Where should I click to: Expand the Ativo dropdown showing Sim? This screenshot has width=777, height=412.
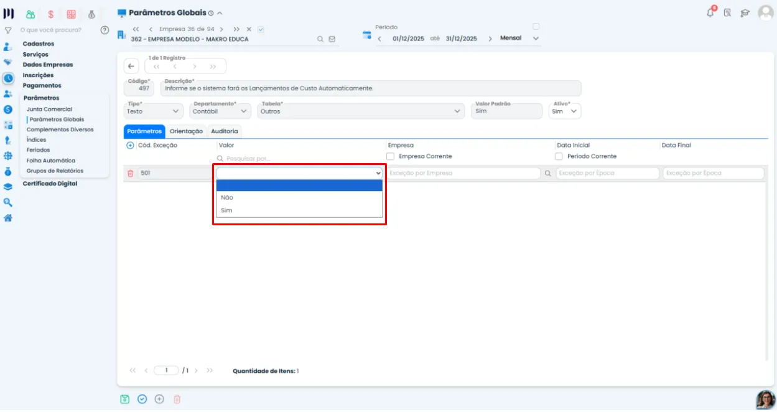pyautogui.click(x=565, y=111)
